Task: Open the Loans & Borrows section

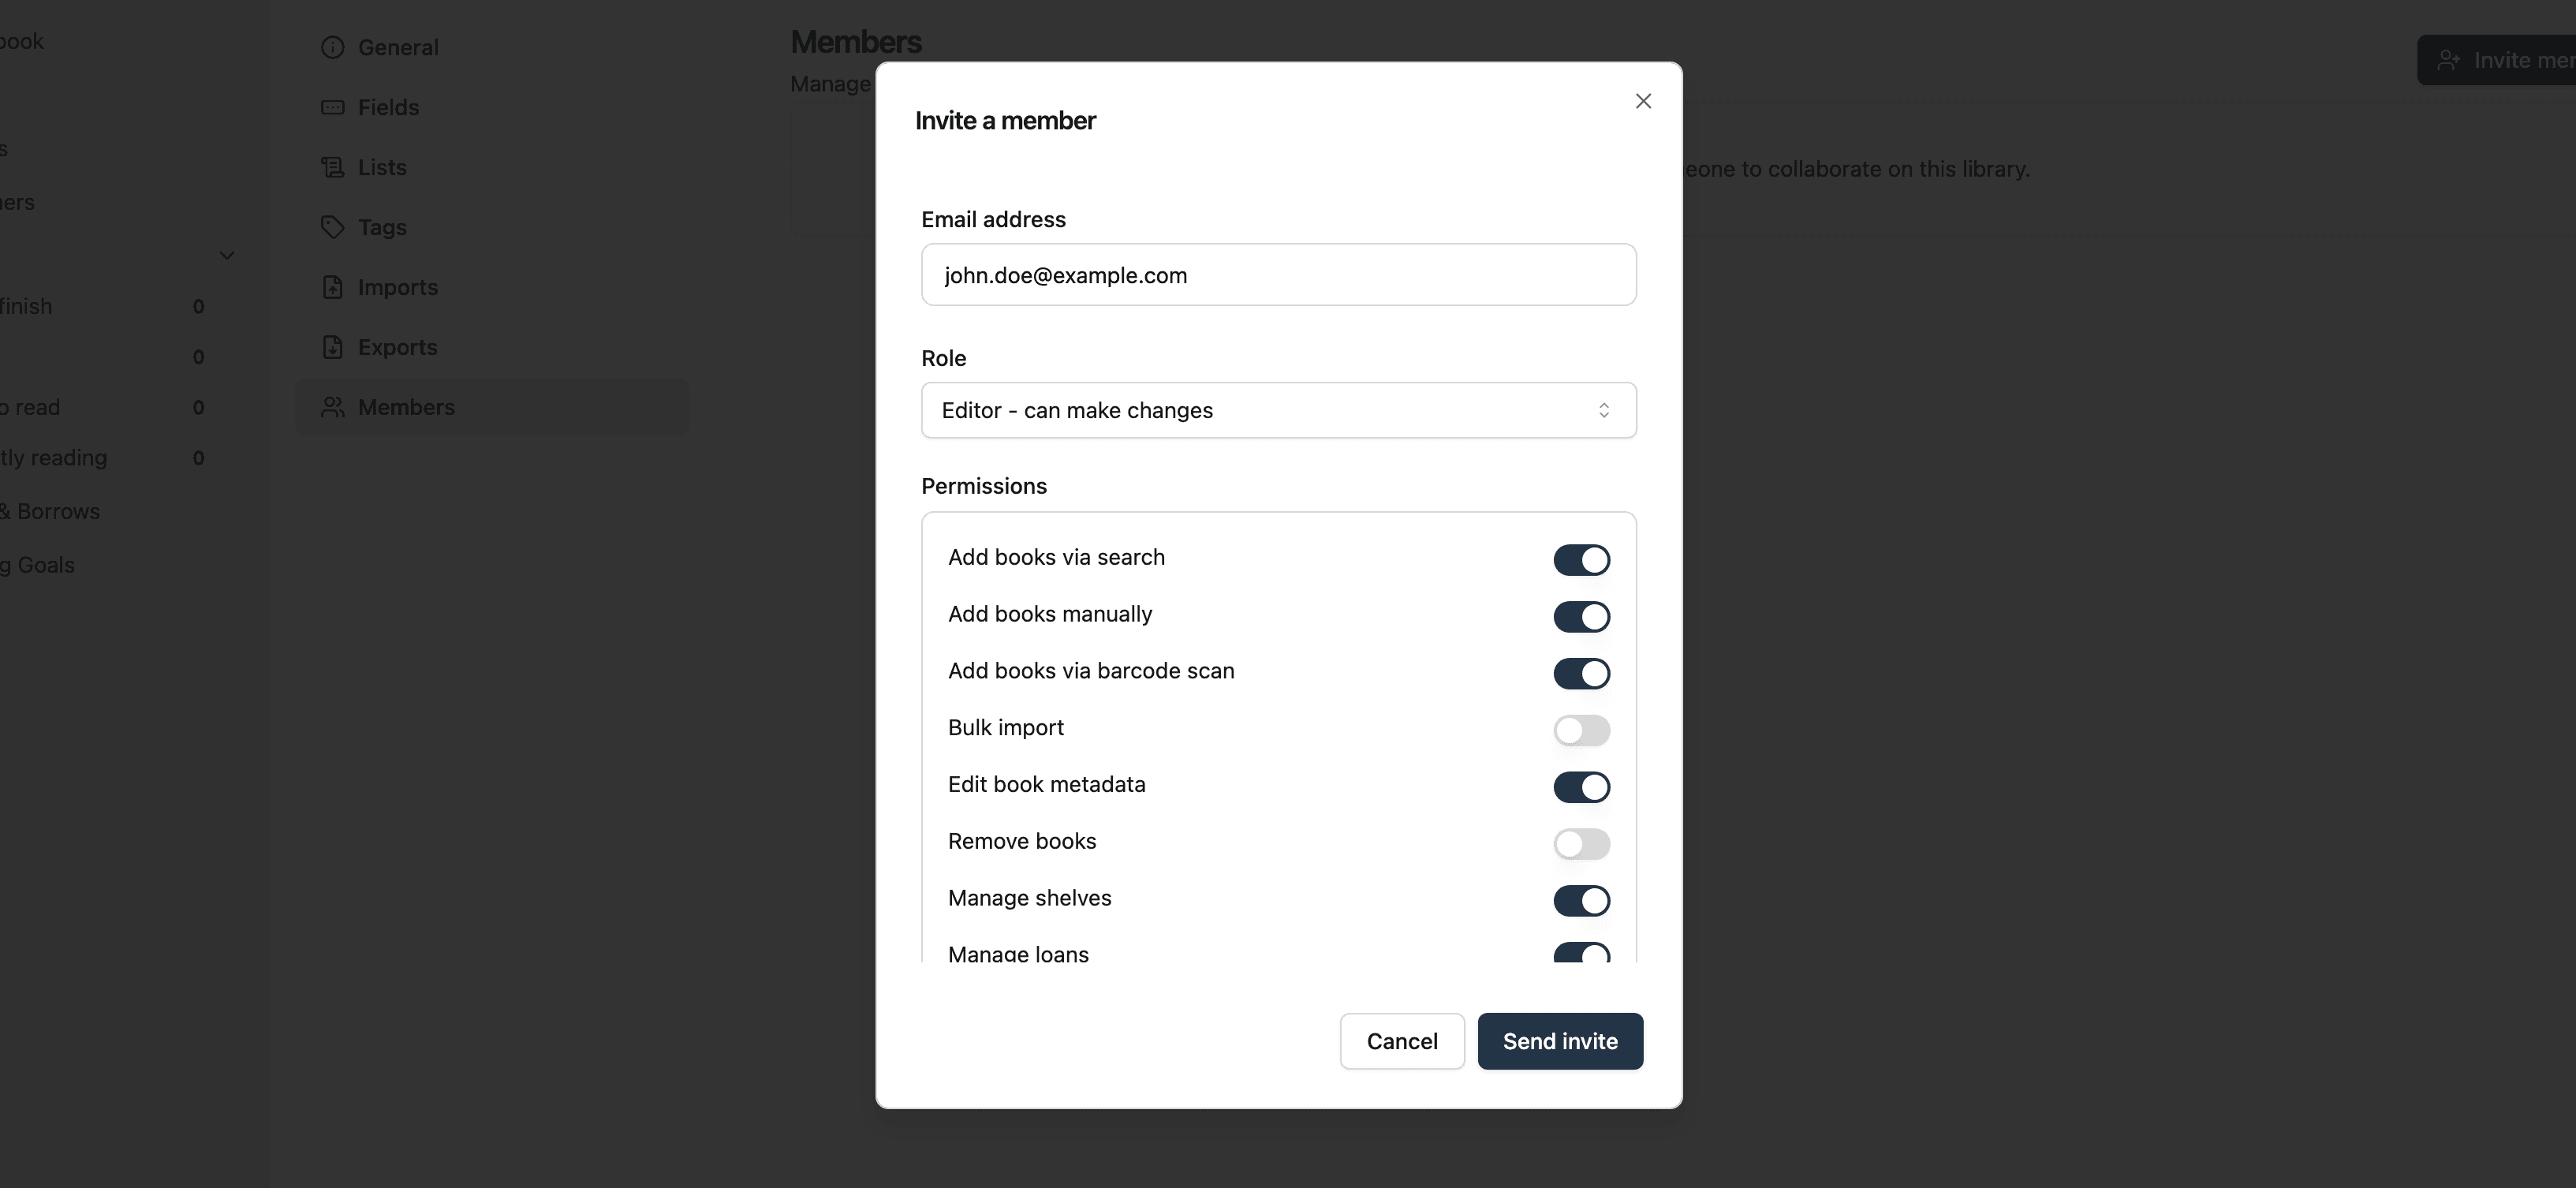Action: click(x=50, y=511)
